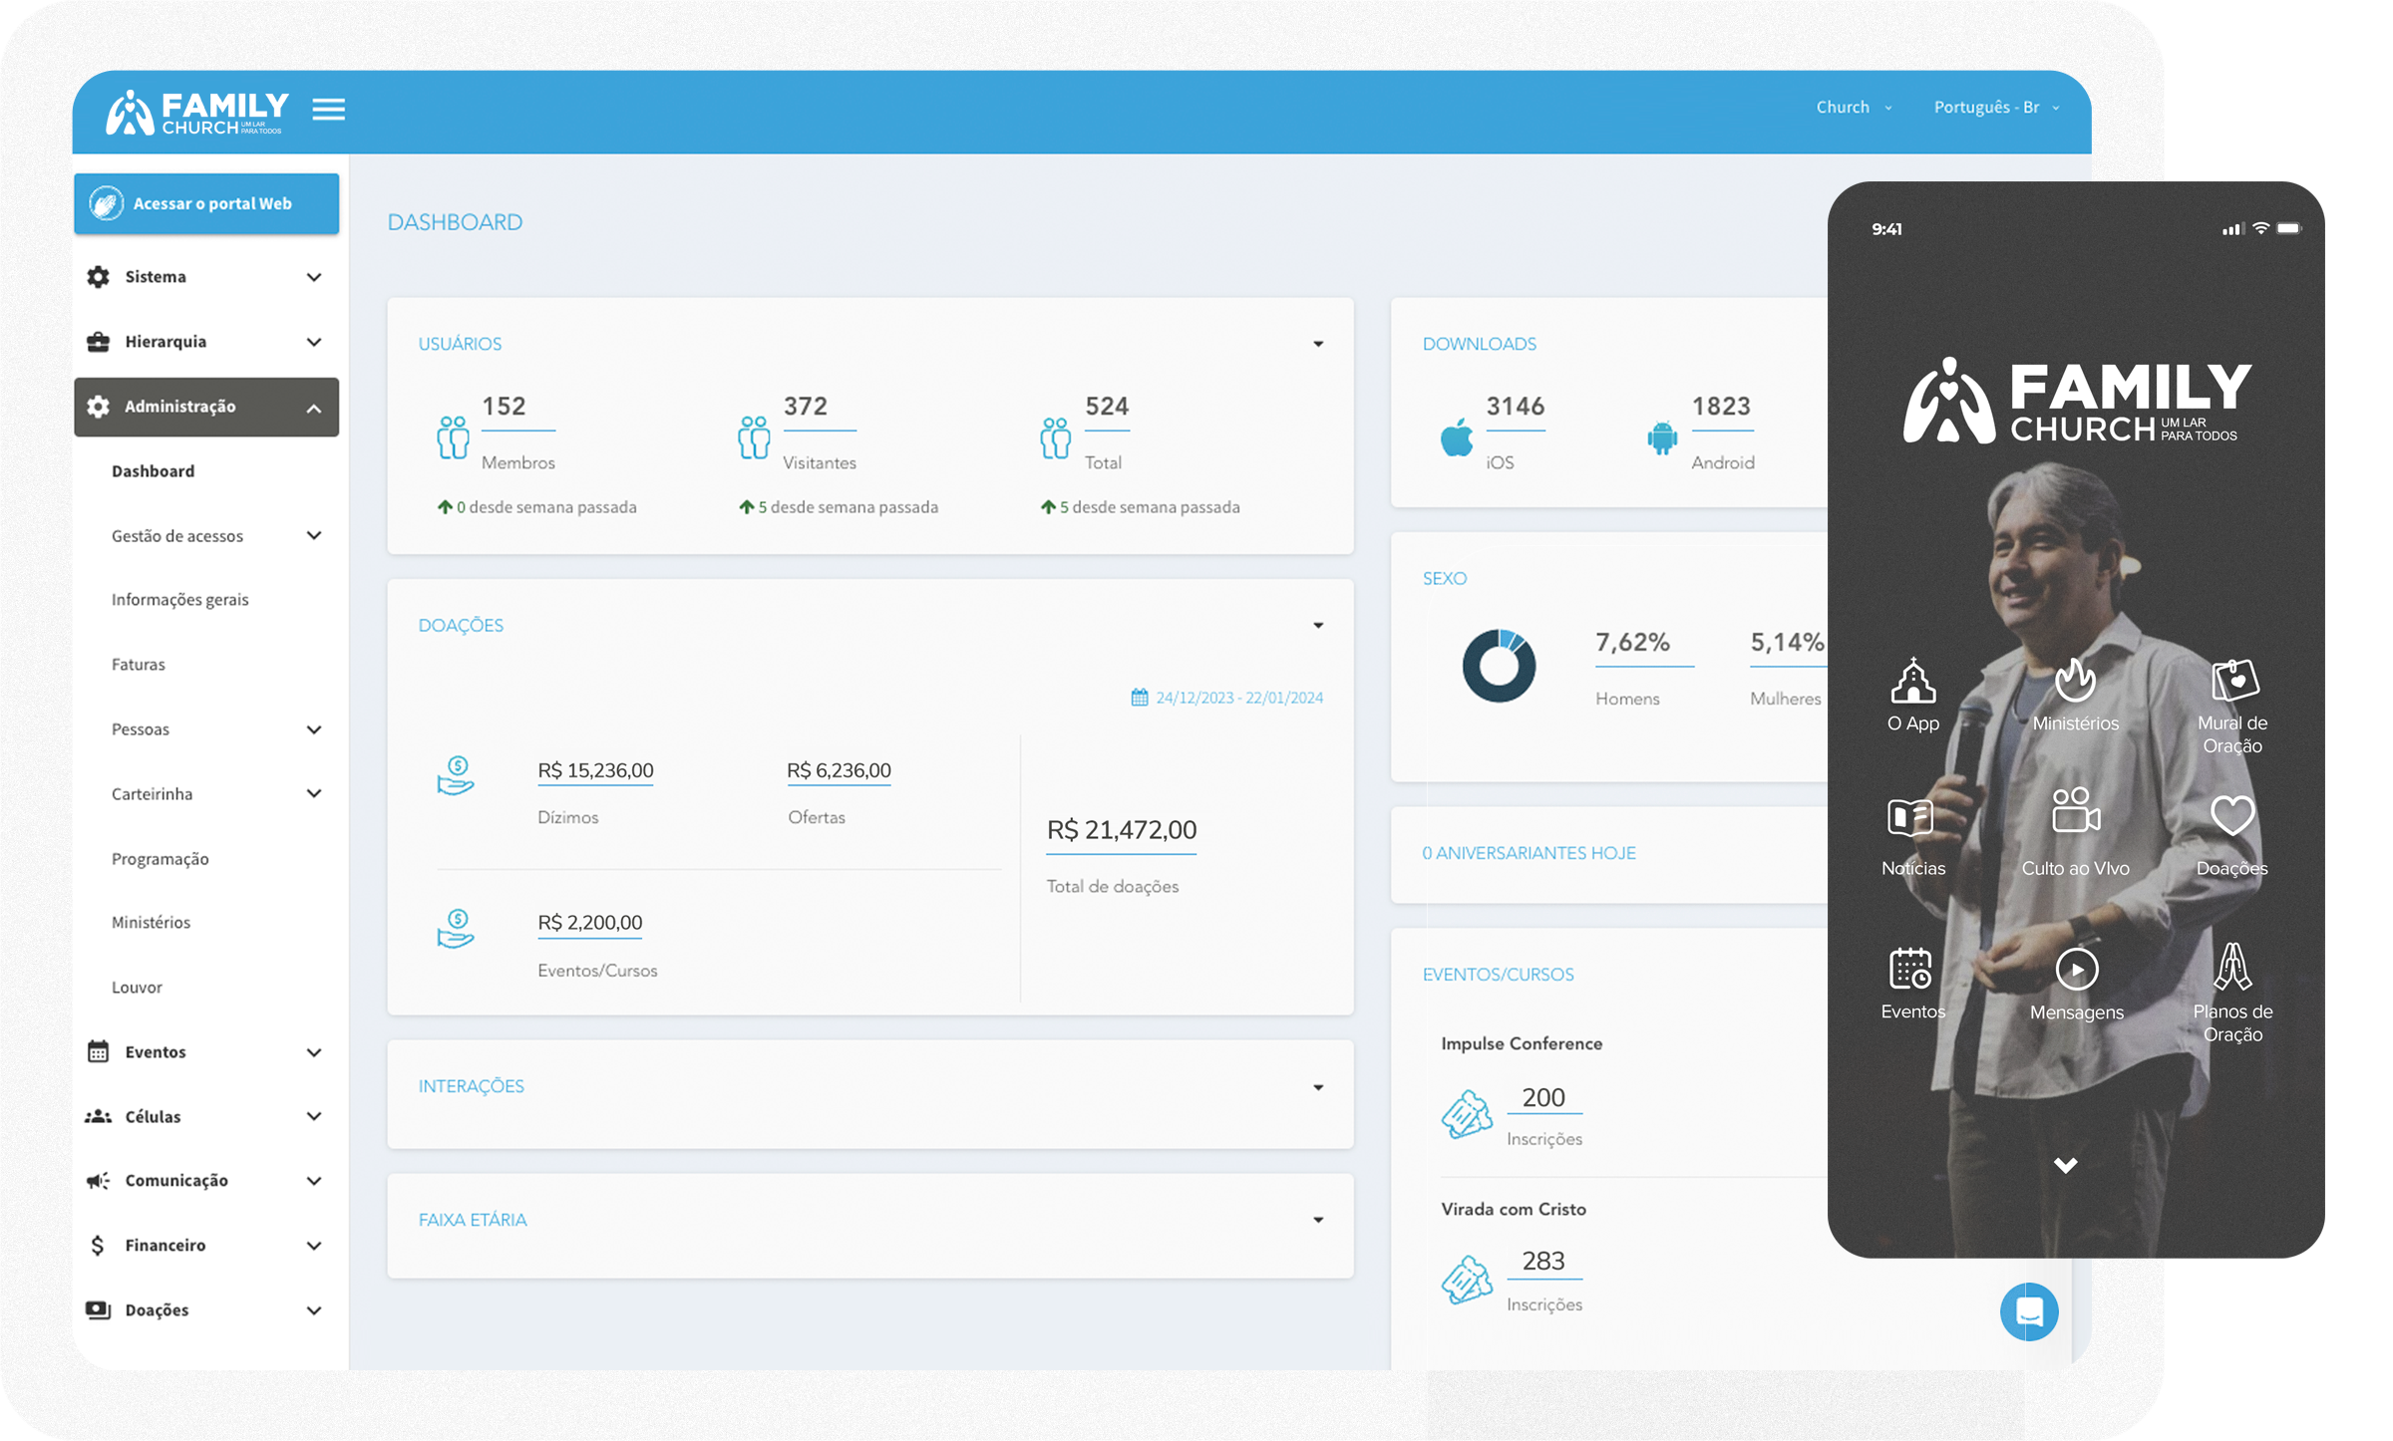Click the Dízimos hand-coin icon
Viewport: 2393px width, 1441px height.
(456, 775)
